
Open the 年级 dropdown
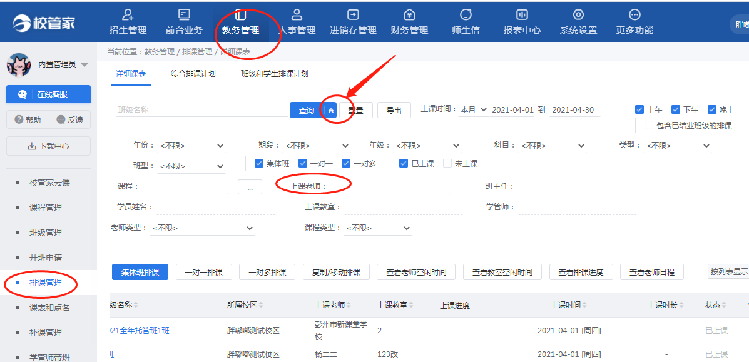427,146
